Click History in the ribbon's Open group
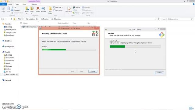 pos(76,13)
